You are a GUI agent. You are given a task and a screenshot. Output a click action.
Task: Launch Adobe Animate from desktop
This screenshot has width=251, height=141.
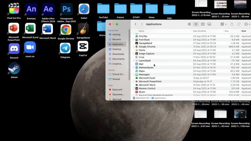pos(31,9)
